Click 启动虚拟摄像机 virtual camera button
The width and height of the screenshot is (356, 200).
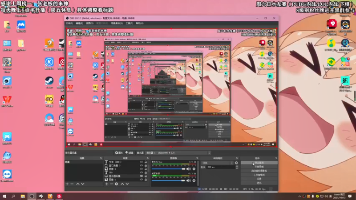pyautogui.click(x=259, y=171)
